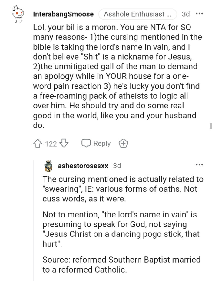Image resolution: width=212 pixels, height=281 pixels.
Task: Open InterabangSmoose's snoo avatar
Action: pyautogui.click(x=17, y=13)
